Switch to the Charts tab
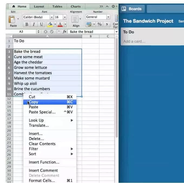Viewport: 184px width, 183px height. pos(76,6)
